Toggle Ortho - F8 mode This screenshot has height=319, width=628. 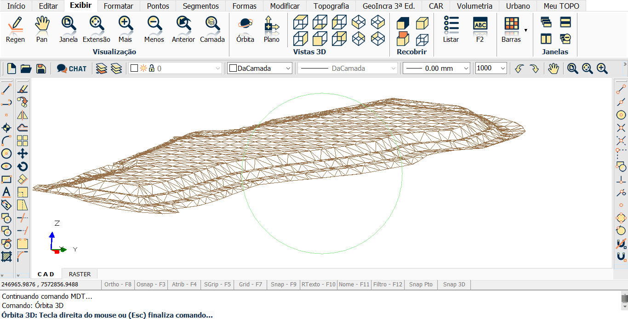pyautogui.click(x=118, y=285)
